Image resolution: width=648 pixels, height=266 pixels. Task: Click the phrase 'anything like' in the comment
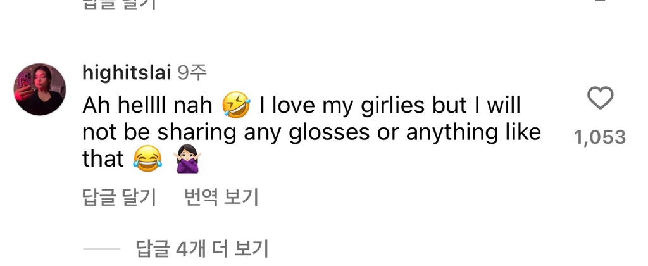point(473,132)
